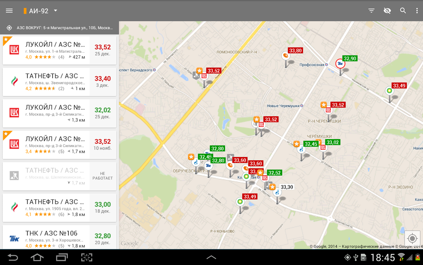Open ТАТНЕФТЬ station card priced 33,00
This screenshot has width=423, height=265.
[59, 208]
